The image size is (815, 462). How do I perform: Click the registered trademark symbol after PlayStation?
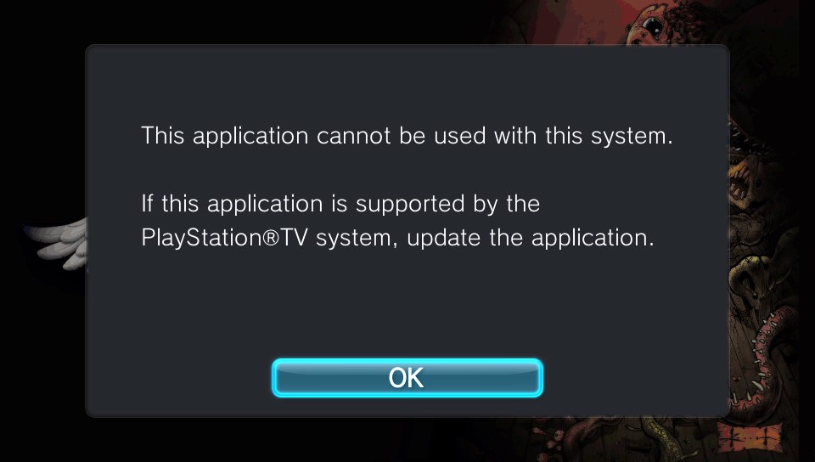(273, 238)
